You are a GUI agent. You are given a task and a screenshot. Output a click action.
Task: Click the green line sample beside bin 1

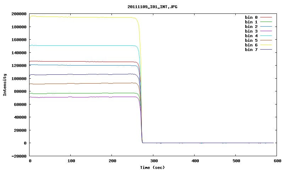click(266, 22)
